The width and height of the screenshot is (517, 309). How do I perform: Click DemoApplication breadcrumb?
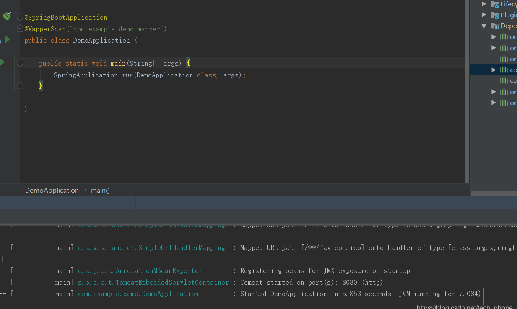click(x=52, y=190)
